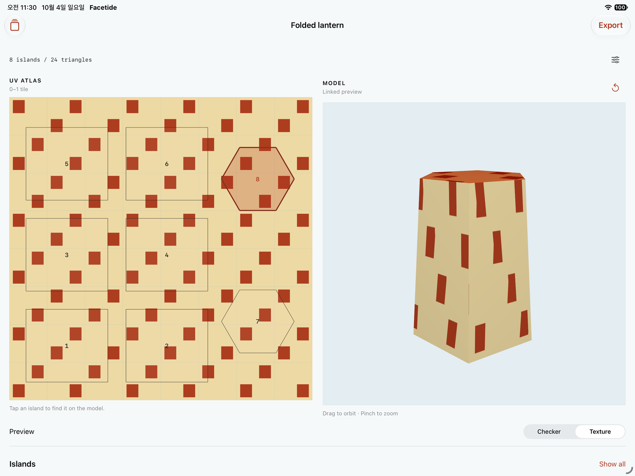The width and height of the screenshot is (635, 476).
Task: Tap the UV ATLAS heading
Action: [25, 80]
